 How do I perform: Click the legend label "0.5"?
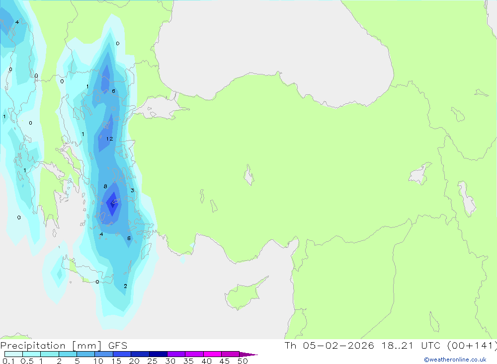pos(27,361)
